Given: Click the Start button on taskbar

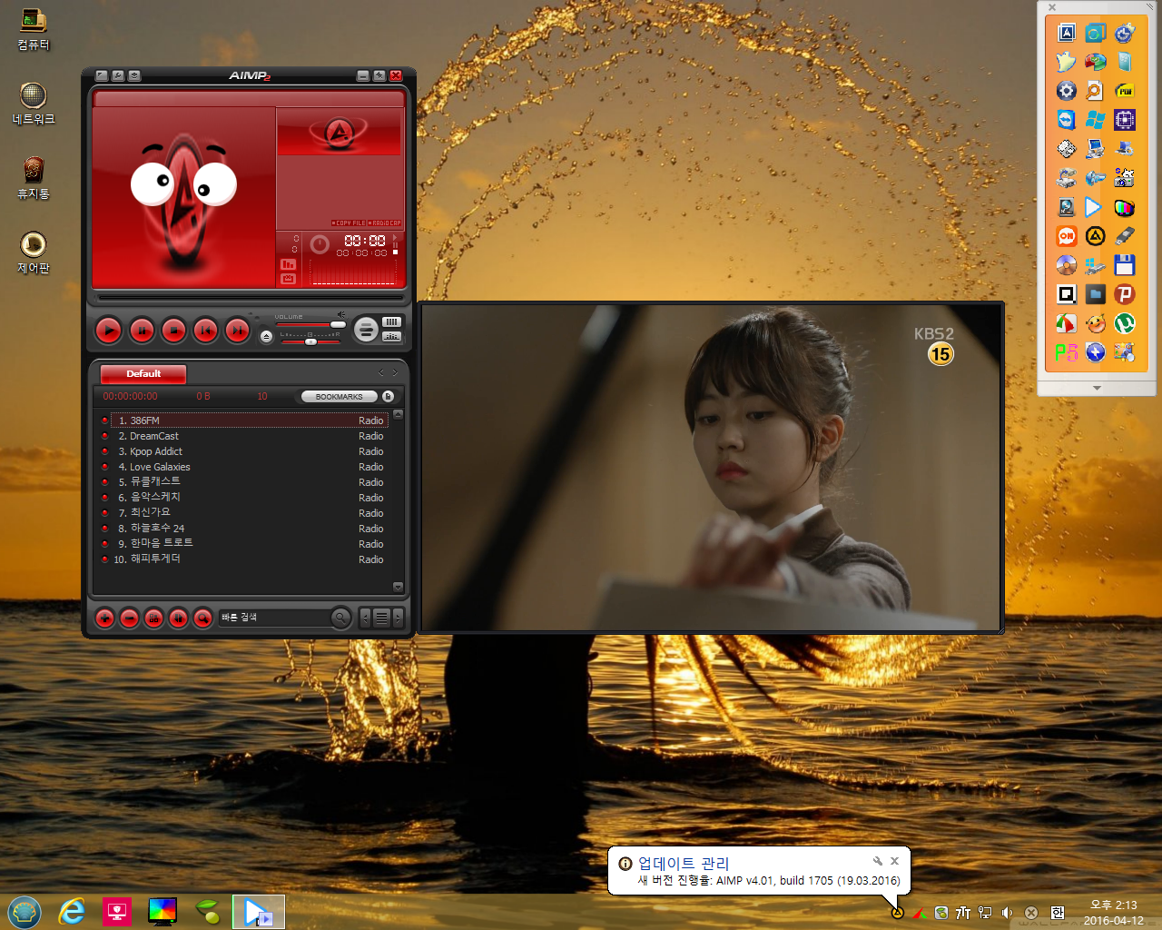Looking at the screenshot, I should click(x=25, y=911).
